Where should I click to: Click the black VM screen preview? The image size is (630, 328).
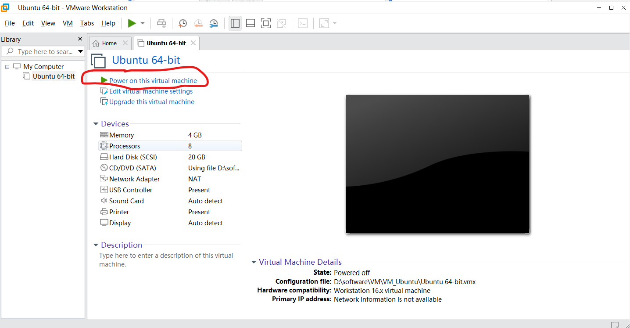[437, 164]
